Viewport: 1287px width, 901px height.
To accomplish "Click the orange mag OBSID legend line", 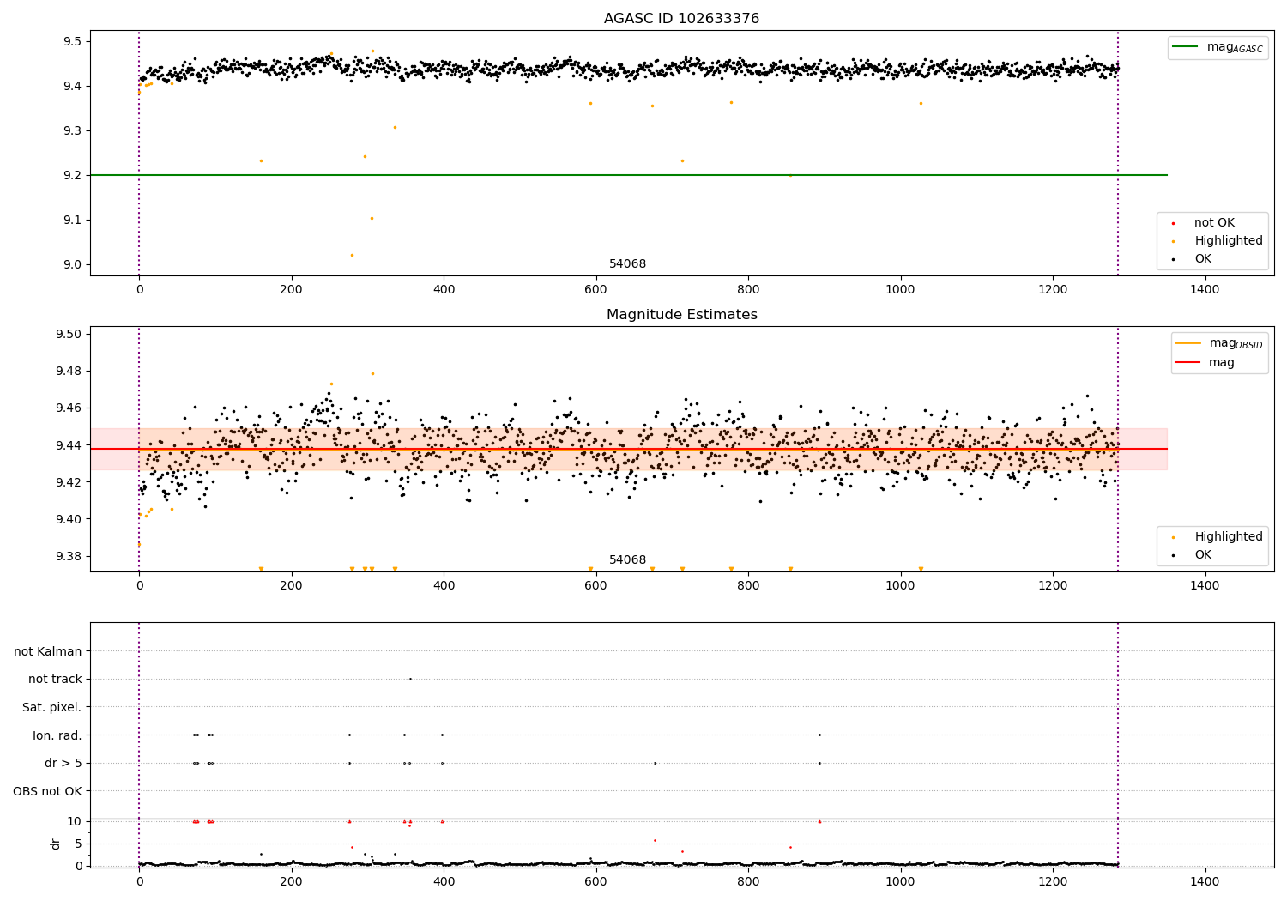I will point(1188,343).
